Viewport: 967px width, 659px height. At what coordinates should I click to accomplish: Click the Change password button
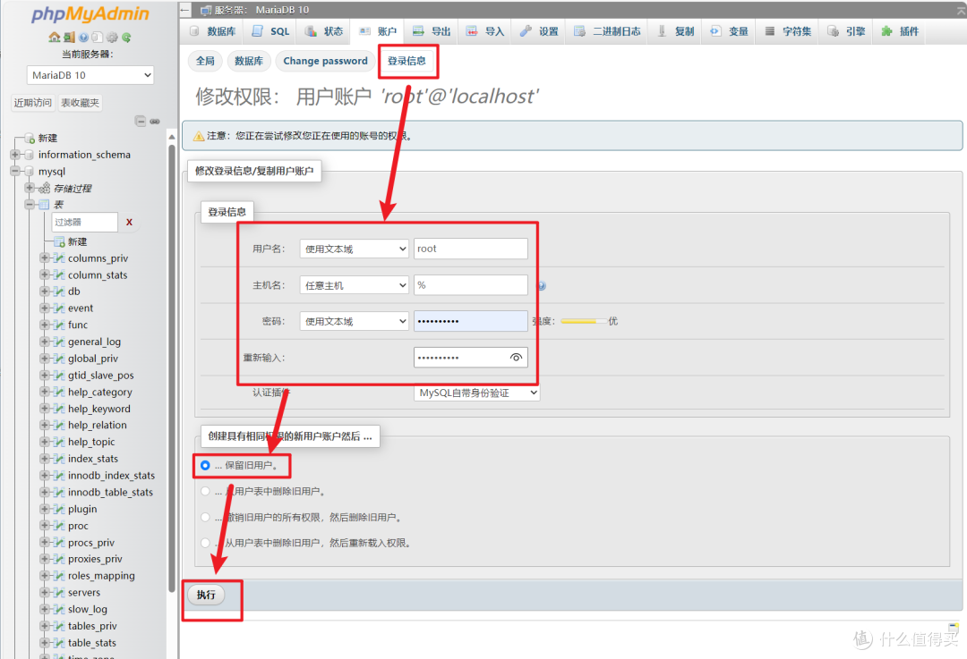[x=325, y=61]
